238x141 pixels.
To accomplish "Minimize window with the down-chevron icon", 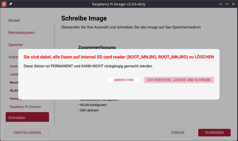I will coord(220,4).
